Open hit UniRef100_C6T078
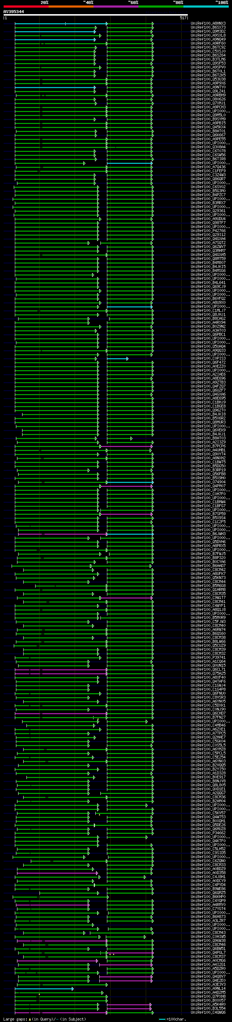The height and width of the screenshot is (1022, 232). (208, 151)
